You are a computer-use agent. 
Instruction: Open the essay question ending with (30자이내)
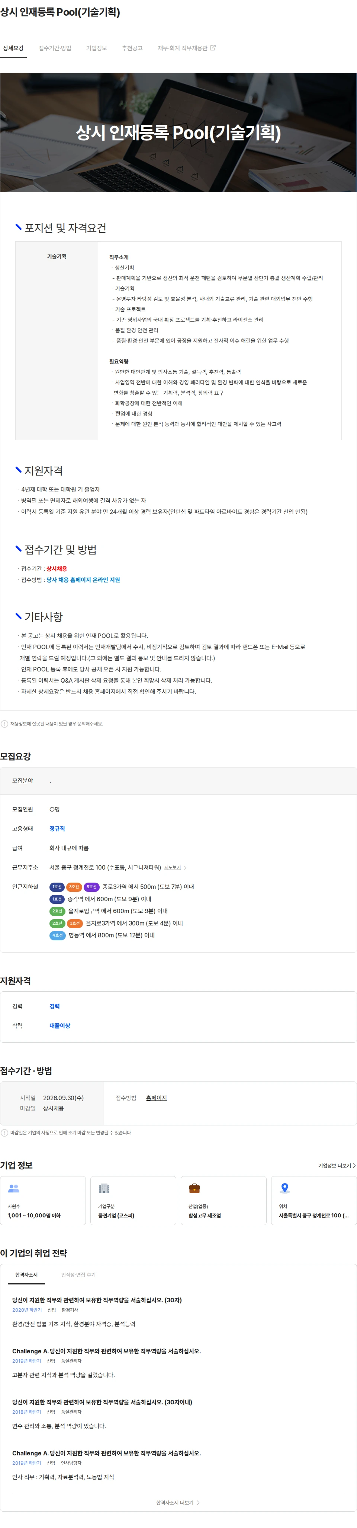(102, 1402)
